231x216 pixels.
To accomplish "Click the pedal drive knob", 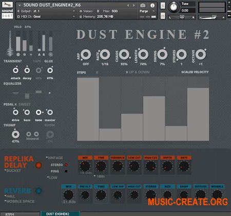I will (15, 112).
